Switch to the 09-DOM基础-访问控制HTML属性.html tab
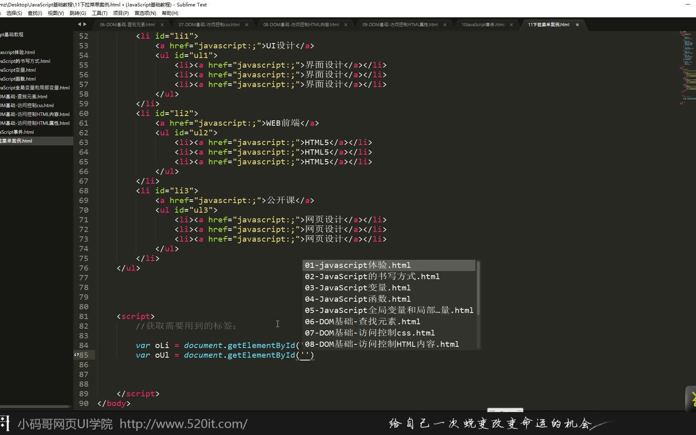Screen dimensions: 696x435 tap(400, 25)
